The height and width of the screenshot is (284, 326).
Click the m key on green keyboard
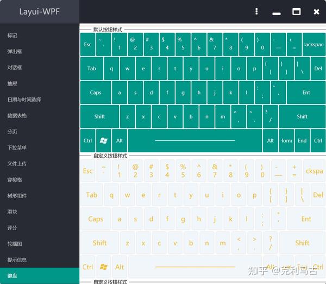[x=223, y=116]
